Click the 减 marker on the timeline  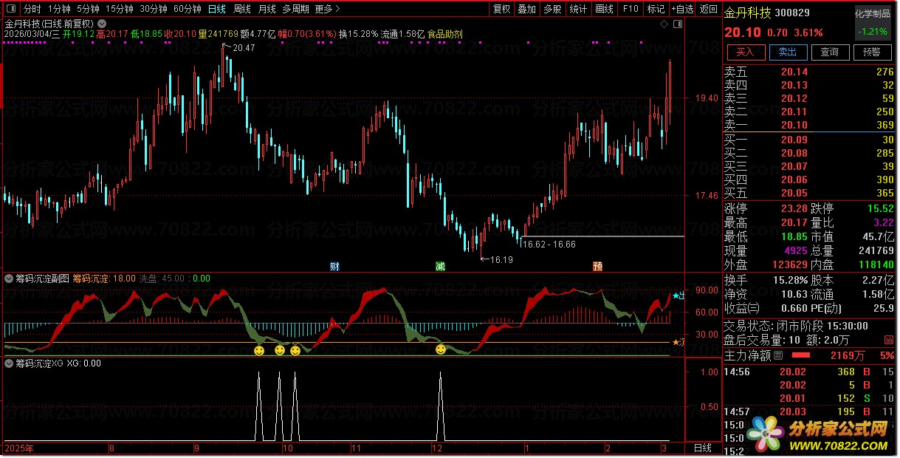click(x=441, y=266)
